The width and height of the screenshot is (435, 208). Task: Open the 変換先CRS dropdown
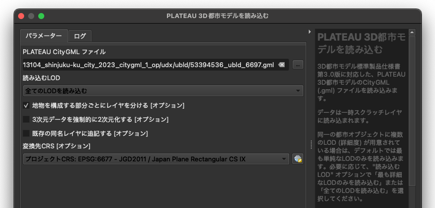[156, 159]
